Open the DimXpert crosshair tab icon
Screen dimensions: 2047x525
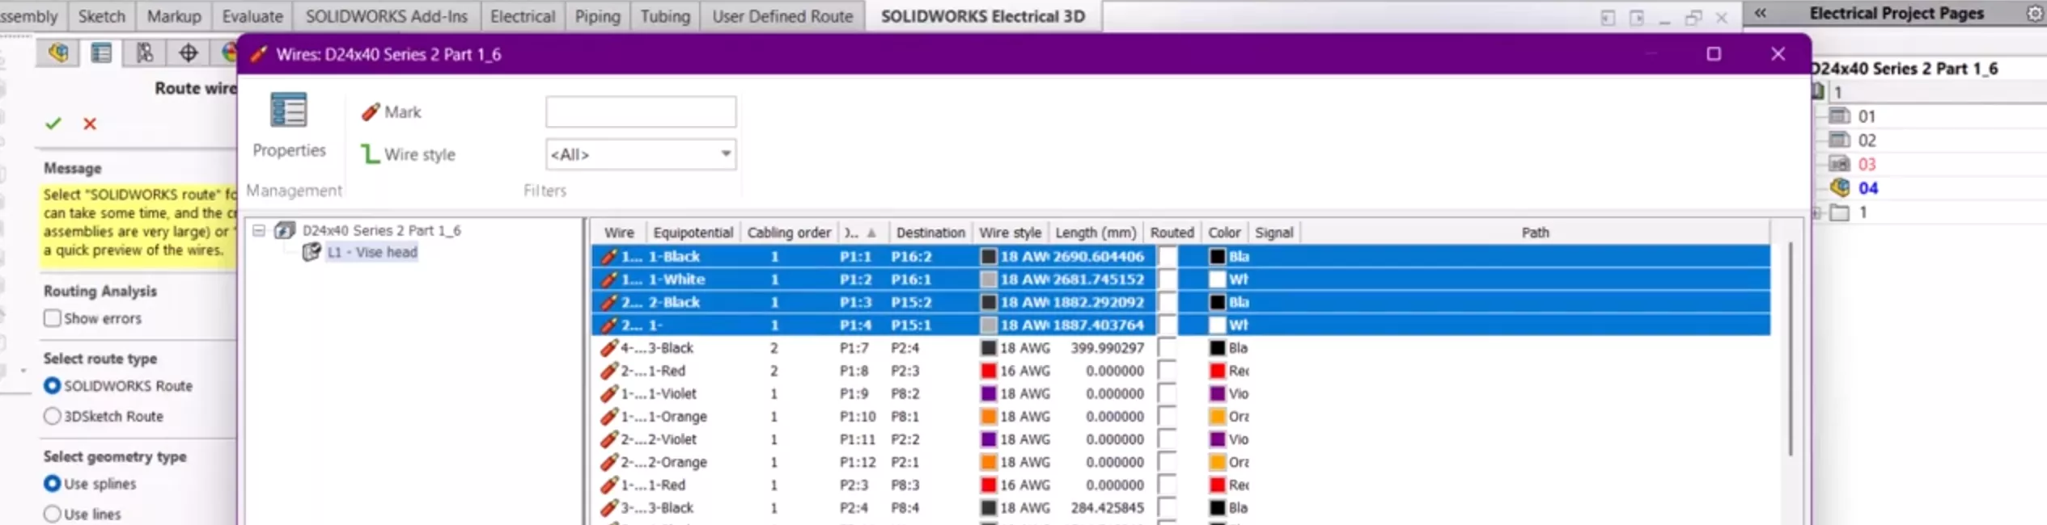(x=189, y=53)
